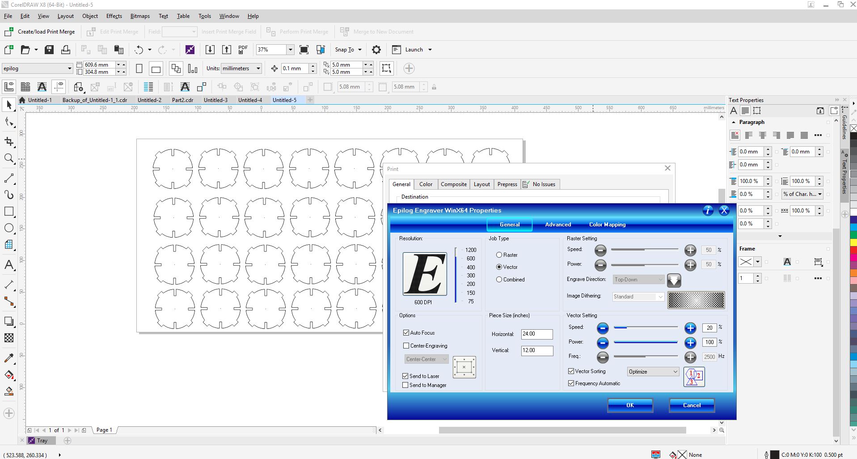Open the Frame type dropdown
Screen dimensions: 857x459
coord(757,262)
